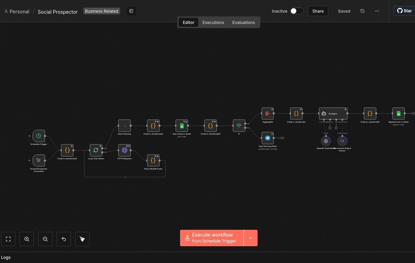Select the Code in JavaScript3 node
This screenshot has height=263, width=415.
[67, 150]
